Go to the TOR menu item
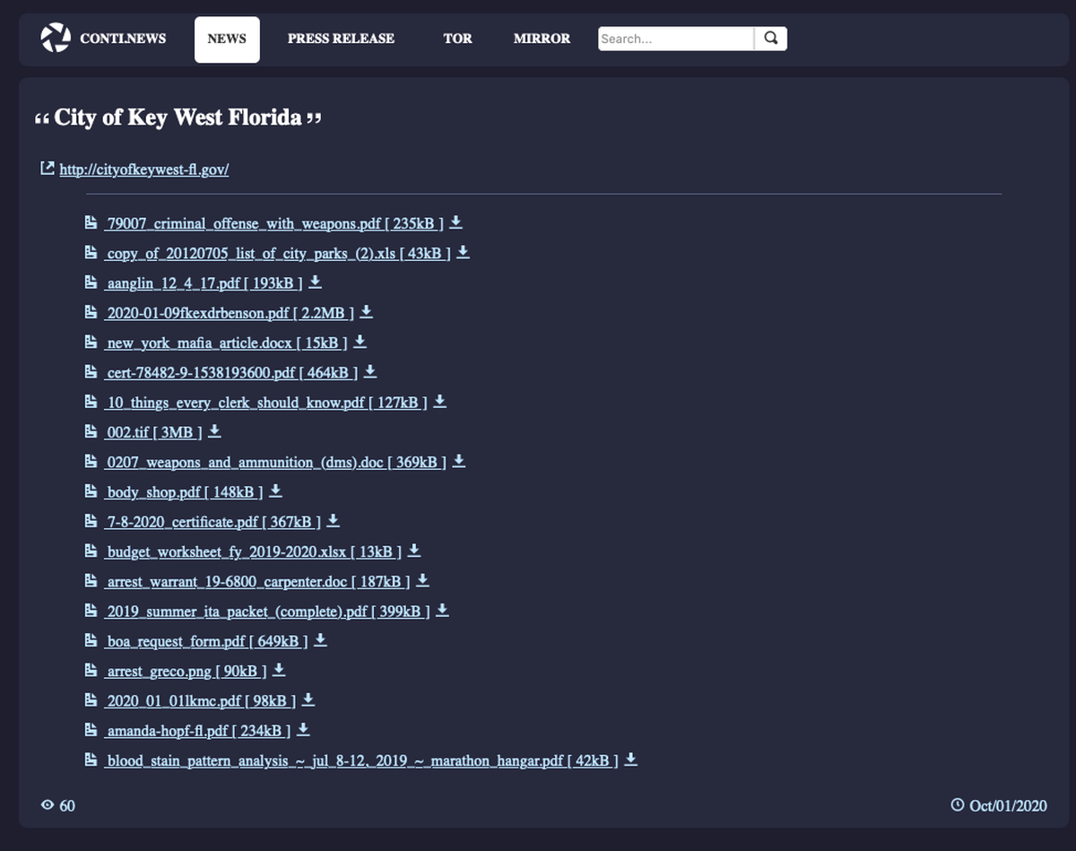The image size is (1076, 851). click(457, 39)
